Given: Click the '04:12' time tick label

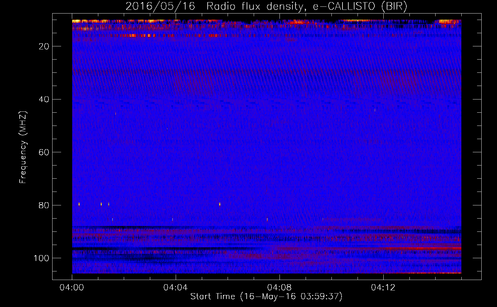Looking at the screenshot, I should [x=383, y=288].
